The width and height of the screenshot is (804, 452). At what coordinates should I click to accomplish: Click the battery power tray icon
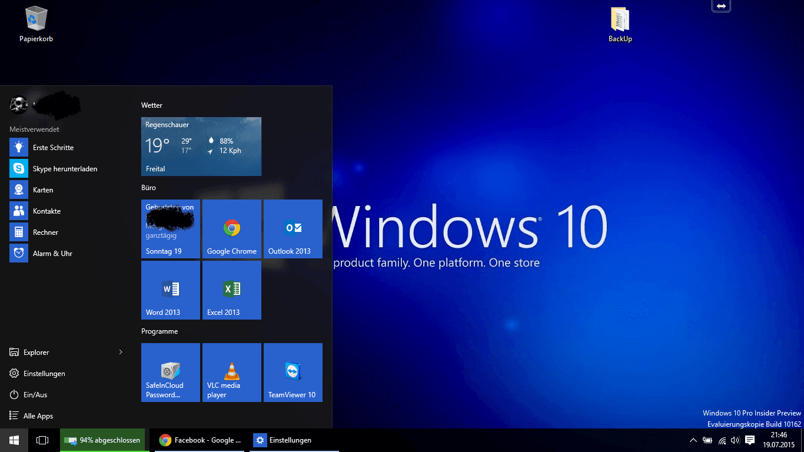click(x=707, y=440)
